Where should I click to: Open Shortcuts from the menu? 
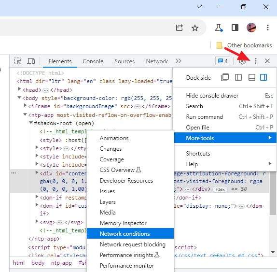(x=225, y=154)
